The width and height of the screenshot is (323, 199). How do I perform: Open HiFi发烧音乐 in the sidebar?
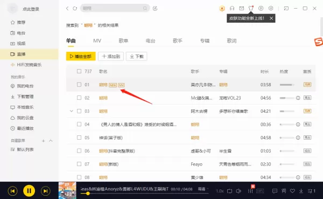[x=29, y=65]
